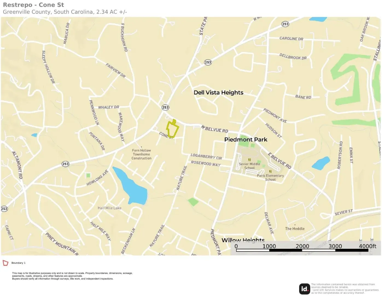Click the Sleepy Hollow Dr label
382x296 pixels.
(48, 67)
